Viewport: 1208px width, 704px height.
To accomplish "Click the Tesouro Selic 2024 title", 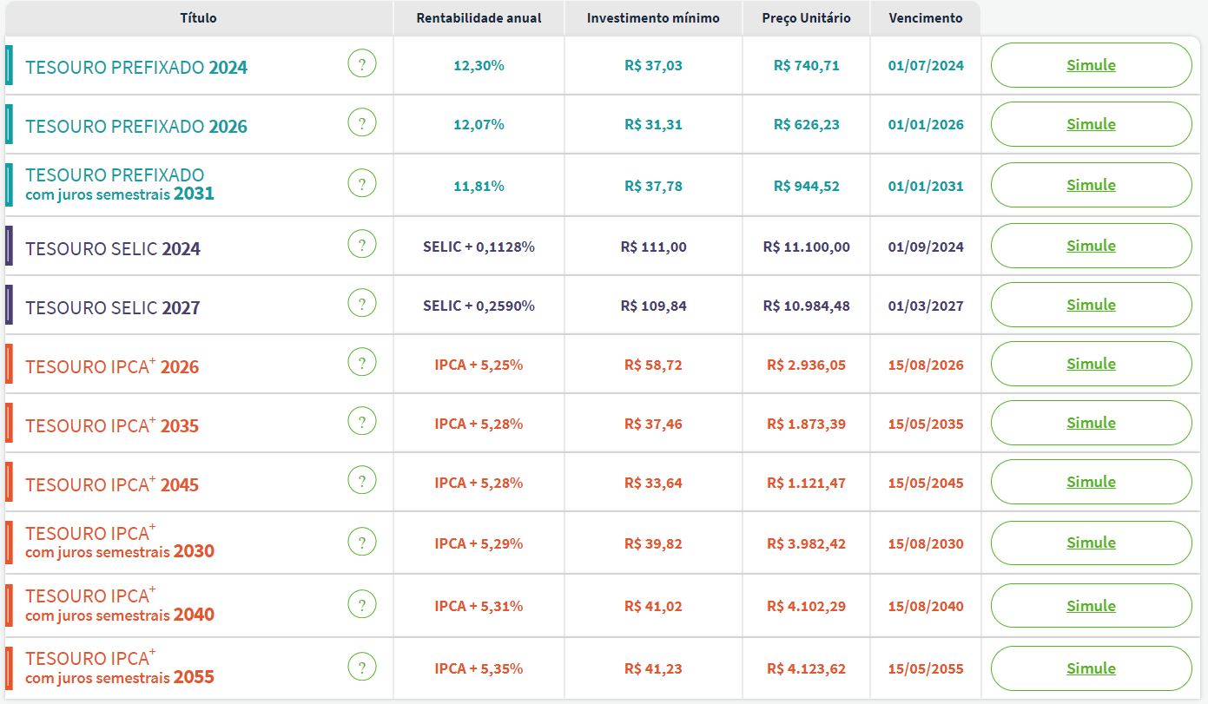I will pos(113,249).
